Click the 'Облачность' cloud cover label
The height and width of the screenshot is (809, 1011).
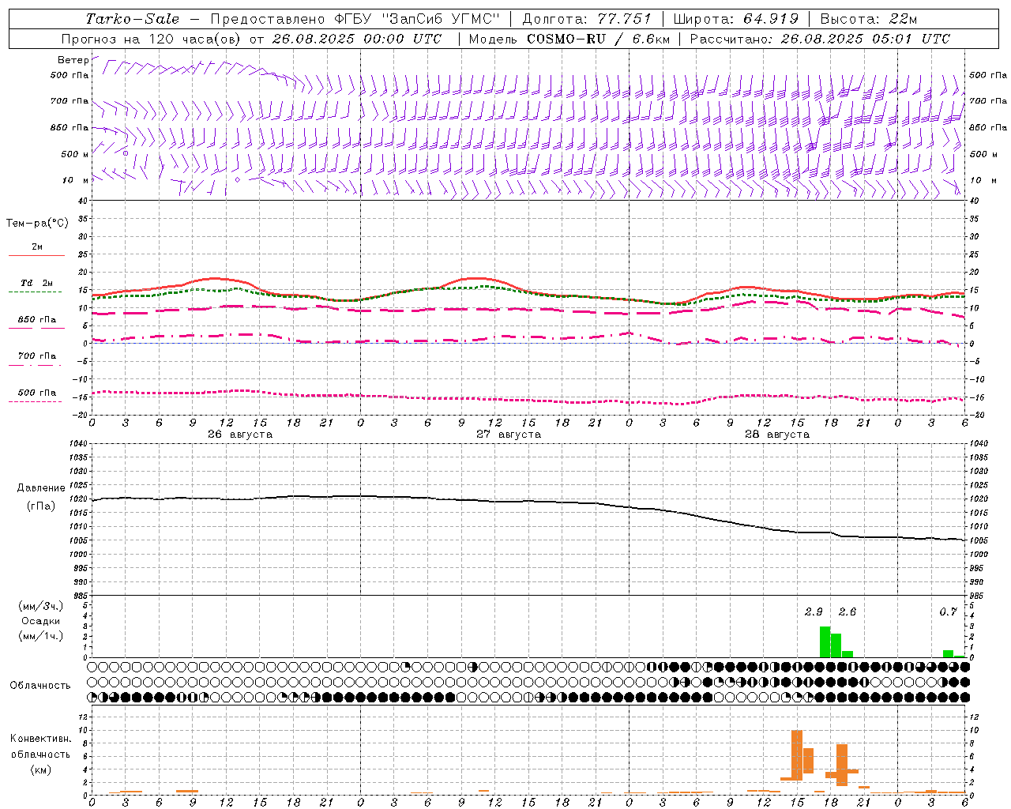point(40,686)
